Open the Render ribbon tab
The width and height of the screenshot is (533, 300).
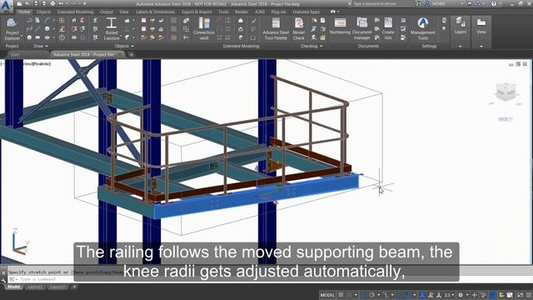pos(242,12)
